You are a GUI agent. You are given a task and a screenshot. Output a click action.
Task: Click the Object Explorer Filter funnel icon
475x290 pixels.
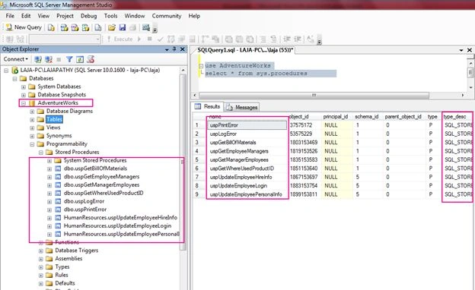(x=69, y=59)
